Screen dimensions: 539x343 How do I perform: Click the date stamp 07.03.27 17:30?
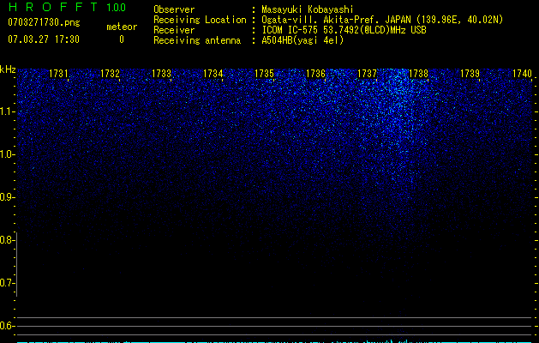tap(44, 39)
